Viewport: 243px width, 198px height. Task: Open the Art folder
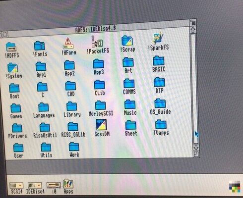[128, 62]
